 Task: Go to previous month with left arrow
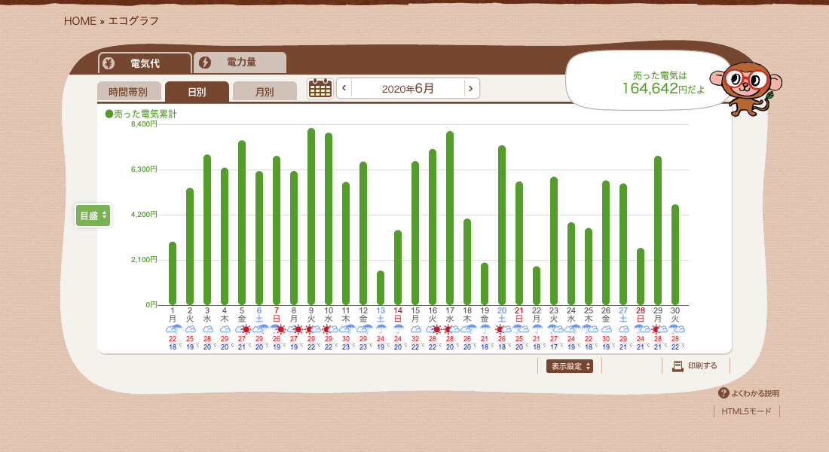(x=344, y=88)
